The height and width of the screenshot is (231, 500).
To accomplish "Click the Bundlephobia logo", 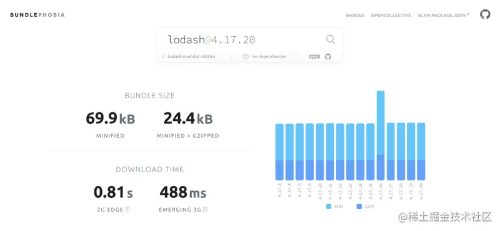I will click(x=37, y=15).
